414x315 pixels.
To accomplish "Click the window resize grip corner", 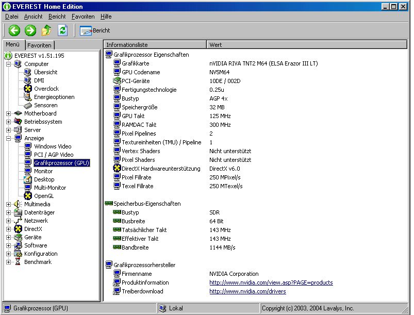I will [406, 309].
